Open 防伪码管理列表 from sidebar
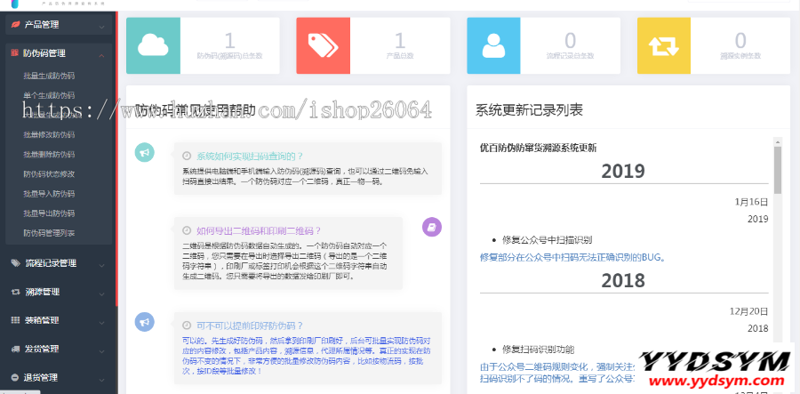 (49, 233)
